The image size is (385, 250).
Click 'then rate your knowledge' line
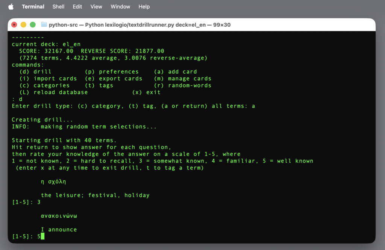tap(126, 154)
